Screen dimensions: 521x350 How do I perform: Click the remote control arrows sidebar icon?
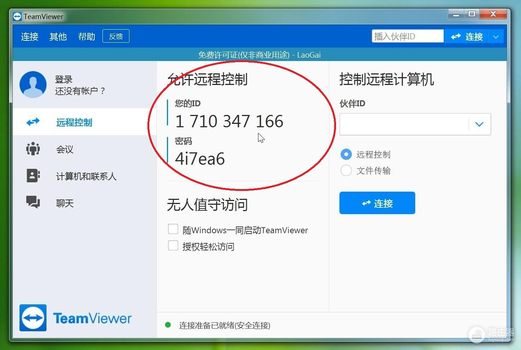pos(33,122)
